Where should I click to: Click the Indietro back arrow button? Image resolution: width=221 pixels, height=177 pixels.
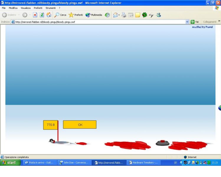9,15
